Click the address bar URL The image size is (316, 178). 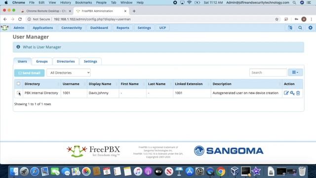pos(92,19)
